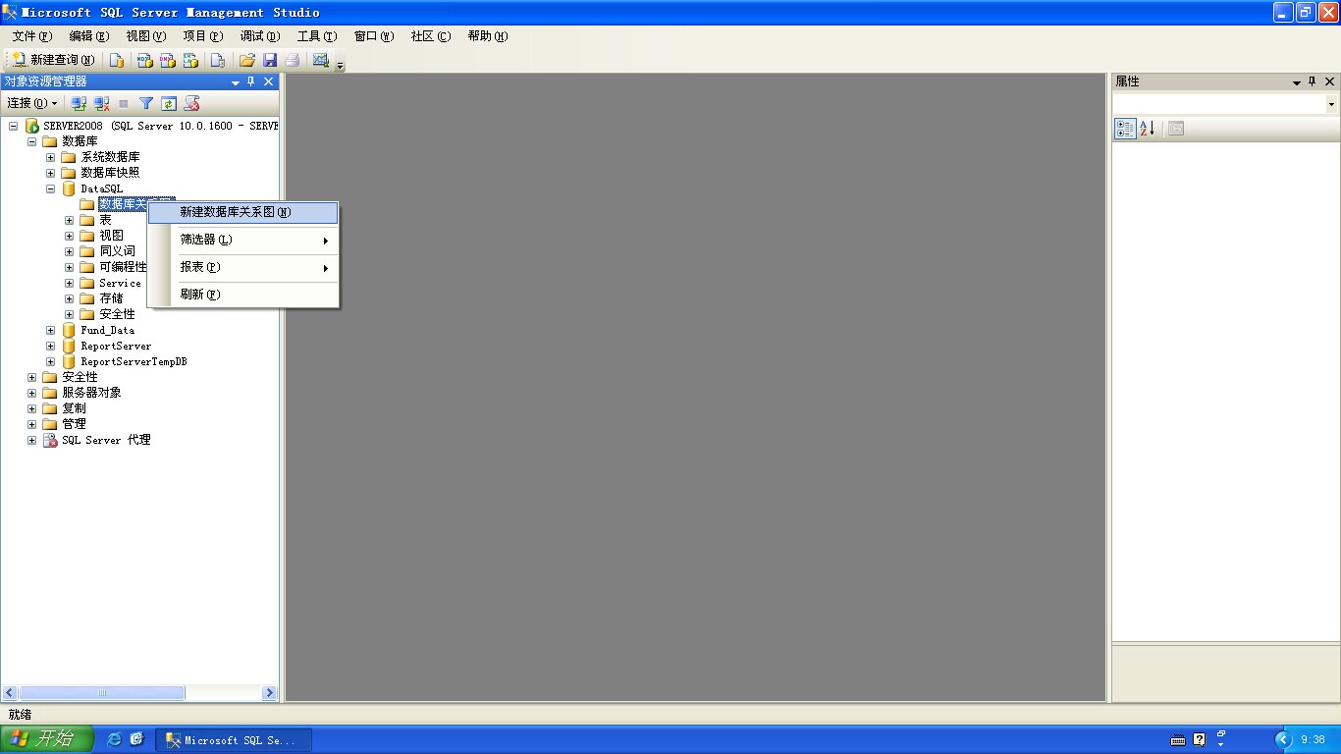This screenshot has height=754, width=1341.
Task: Select the ReportServer database in the tree
Action: pos(116,346)
